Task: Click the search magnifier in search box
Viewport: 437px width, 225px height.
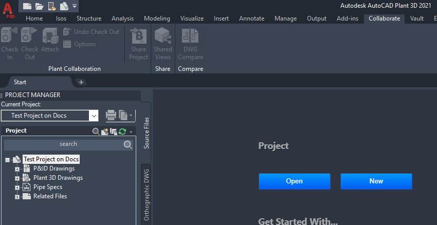Action: pyautogui.click(x=128, y=144)
